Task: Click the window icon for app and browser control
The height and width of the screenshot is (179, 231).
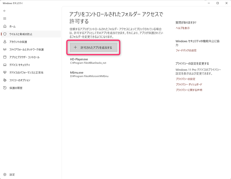Action: tap(5, 57)
